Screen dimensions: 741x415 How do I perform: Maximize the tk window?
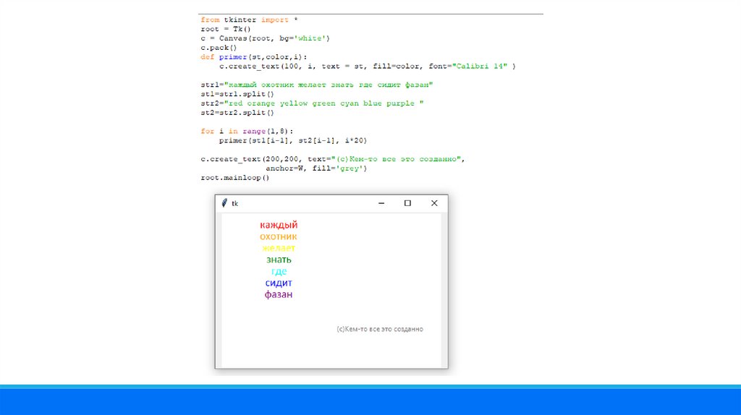coord(407,203)
